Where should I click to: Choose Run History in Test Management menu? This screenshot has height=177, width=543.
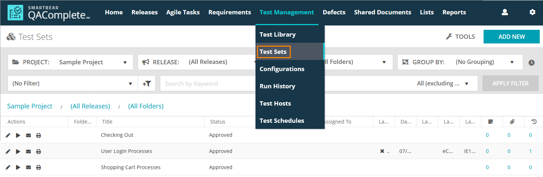coord(277,86)
